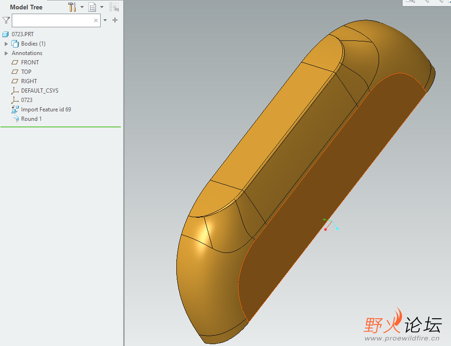Click the green insert-here marker line
Screen dimensions: 451x346
tap(61, 127)
